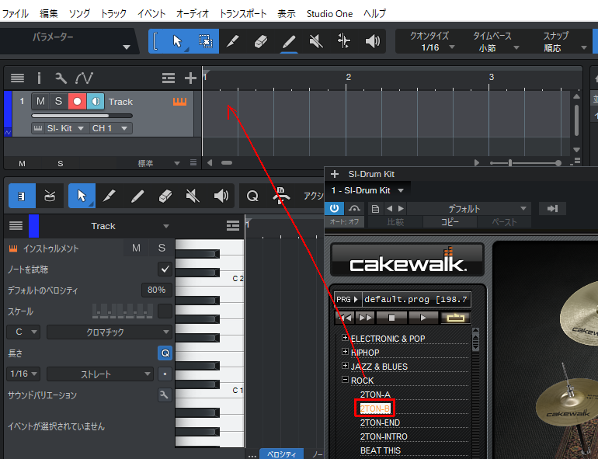Click the Add Track plus icon

(x=190, y=78)
